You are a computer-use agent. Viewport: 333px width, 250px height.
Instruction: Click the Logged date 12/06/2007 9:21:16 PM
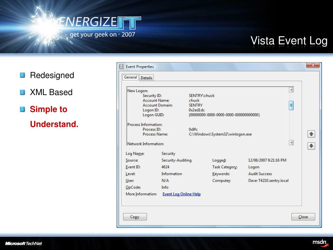point(267,160)
